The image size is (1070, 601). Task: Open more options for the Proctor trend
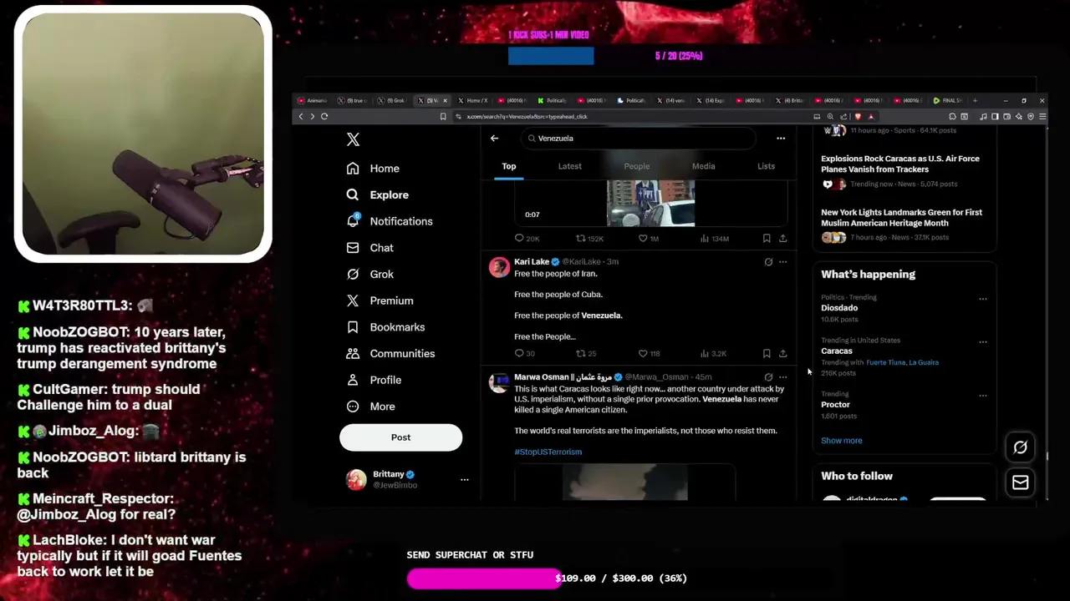[983, 396]
